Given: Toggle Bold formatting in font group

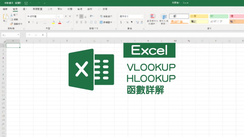Looking at the screenshot, I should (29, 22).
